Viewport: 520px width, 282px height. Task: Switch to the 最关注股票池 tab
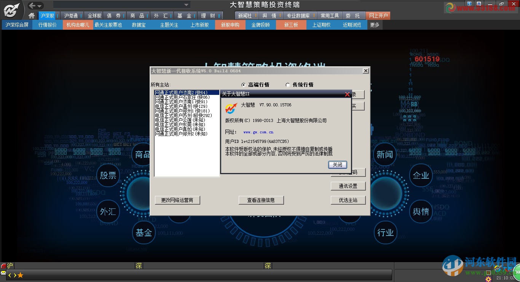[108, 25]
